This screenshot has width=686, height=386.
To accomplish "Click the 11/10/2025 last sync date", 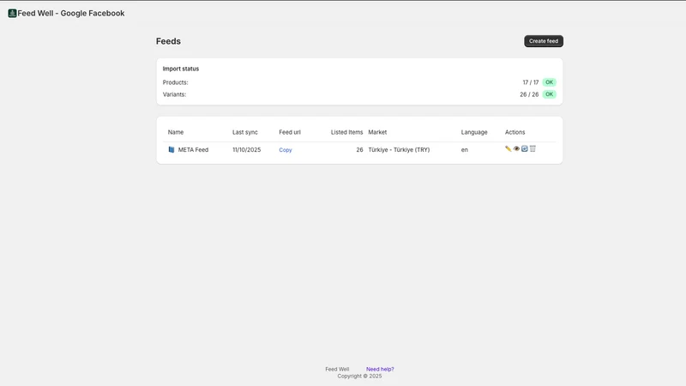I will 246,149.
